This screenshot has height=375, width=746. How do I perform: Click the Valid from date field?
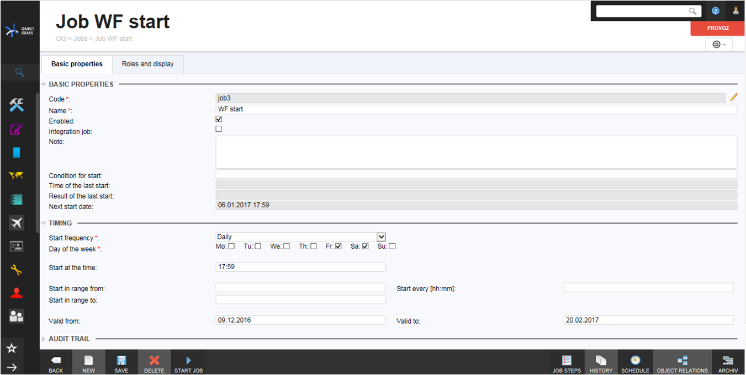click(300, 320)
